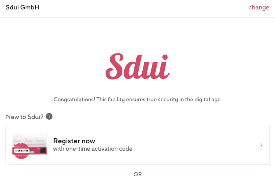Image resolution: width=275 pixels, height=179 pixels.
Task: Click the "New to Sdui?" label
Action: (24, 117)
